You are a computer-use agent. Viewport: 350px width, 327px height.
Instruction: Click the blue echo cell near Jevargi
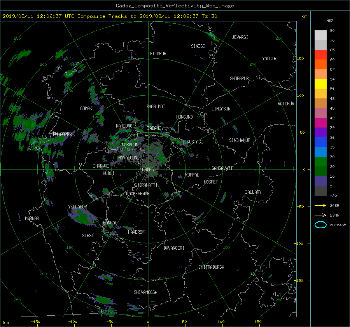pos(212,36)
